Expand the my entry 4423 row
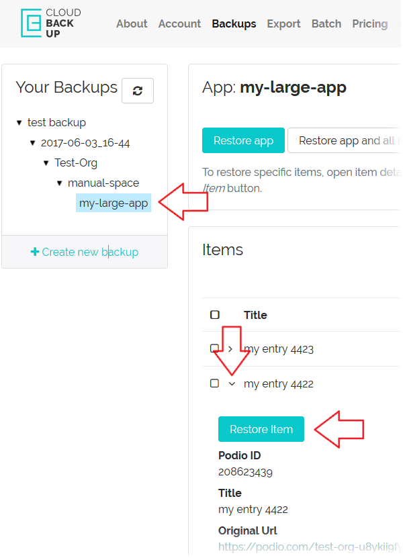The height and width of the screenshot is (558, 403). pos(230,349)
